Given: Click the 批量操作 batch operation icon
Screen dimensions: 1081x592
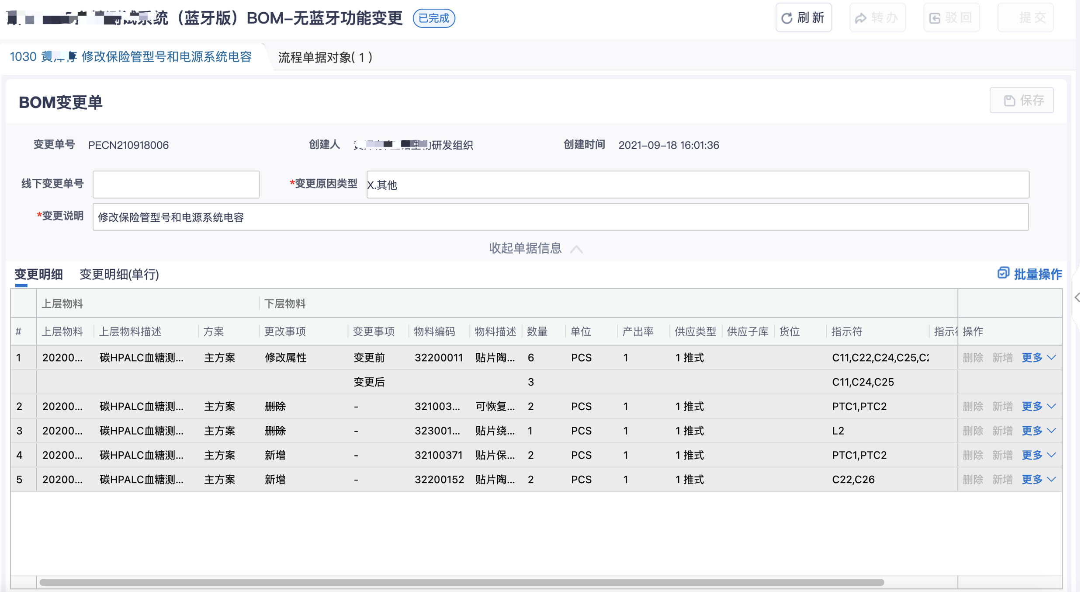Looking at the screenshot, I should tap(1003, 273).
